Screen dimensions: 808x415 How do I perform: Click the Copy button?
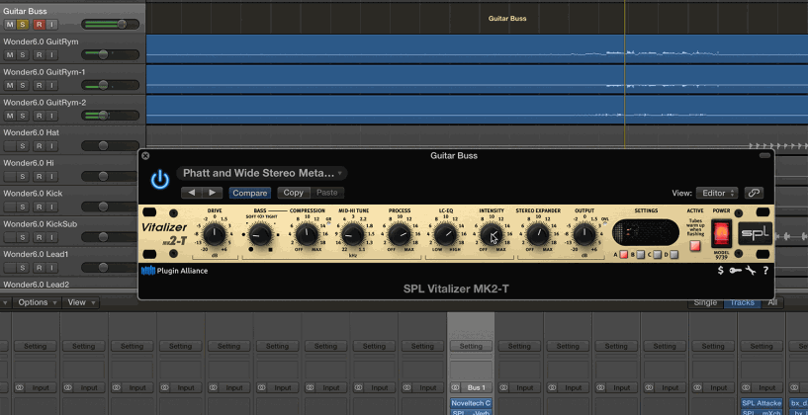293,193
